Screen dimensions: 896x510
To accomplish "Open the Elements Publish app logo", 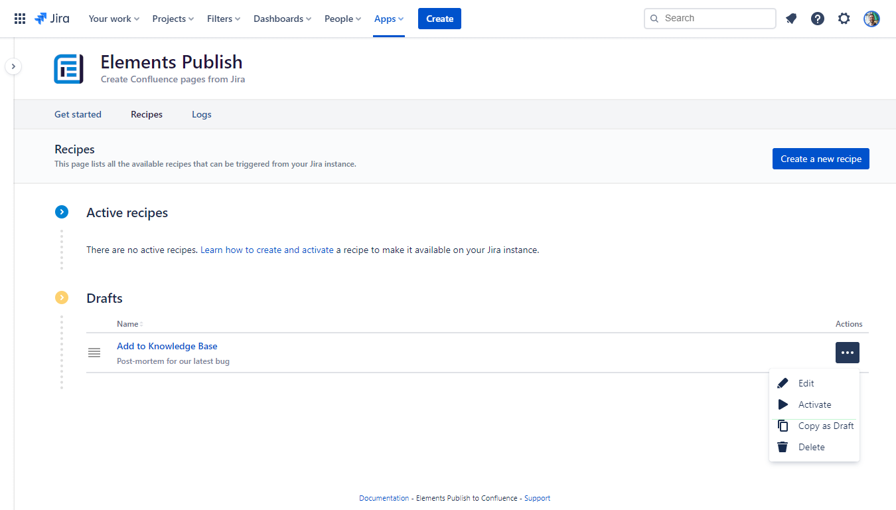I will pyautogui.click(x=68, y=68).
